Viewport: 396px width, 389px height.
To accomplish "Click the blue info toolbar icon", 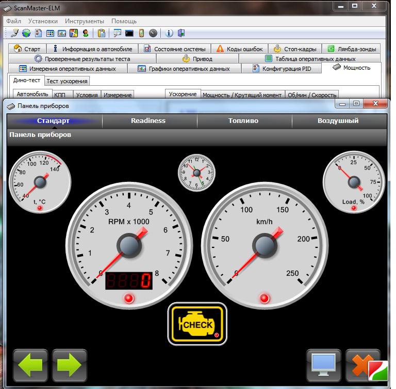I will (x=169, y=33).
